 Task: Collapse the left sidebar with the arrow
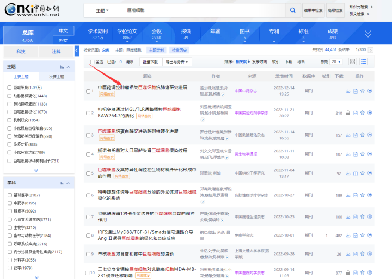pos(77,51)
